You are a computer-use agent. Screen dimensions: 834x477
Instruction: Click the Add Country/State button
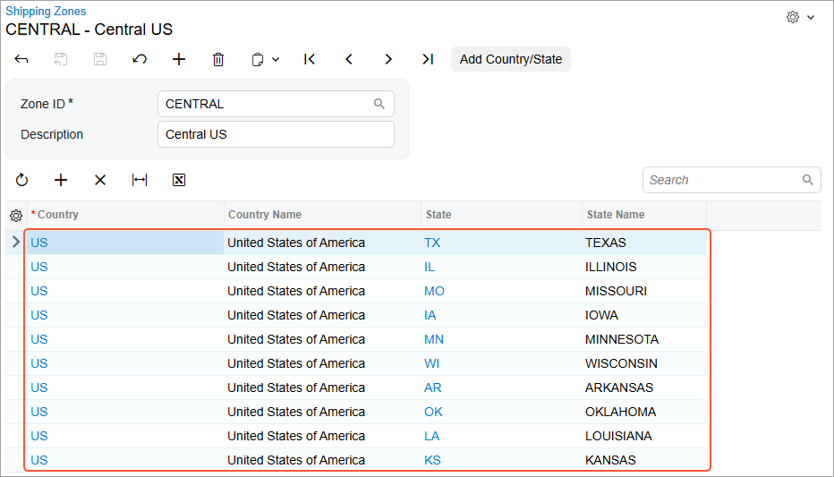point(510,59)
